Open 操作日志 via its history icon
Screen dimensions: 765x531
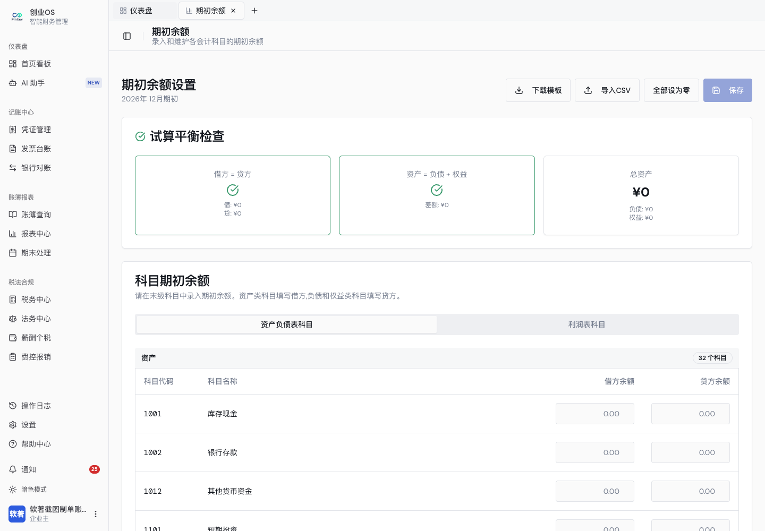click(13, 406)
